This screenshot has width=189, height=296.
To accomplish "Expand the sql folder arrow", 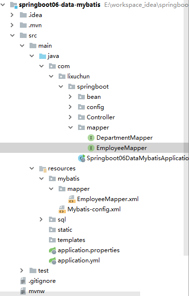I will [x=41, y=220].
